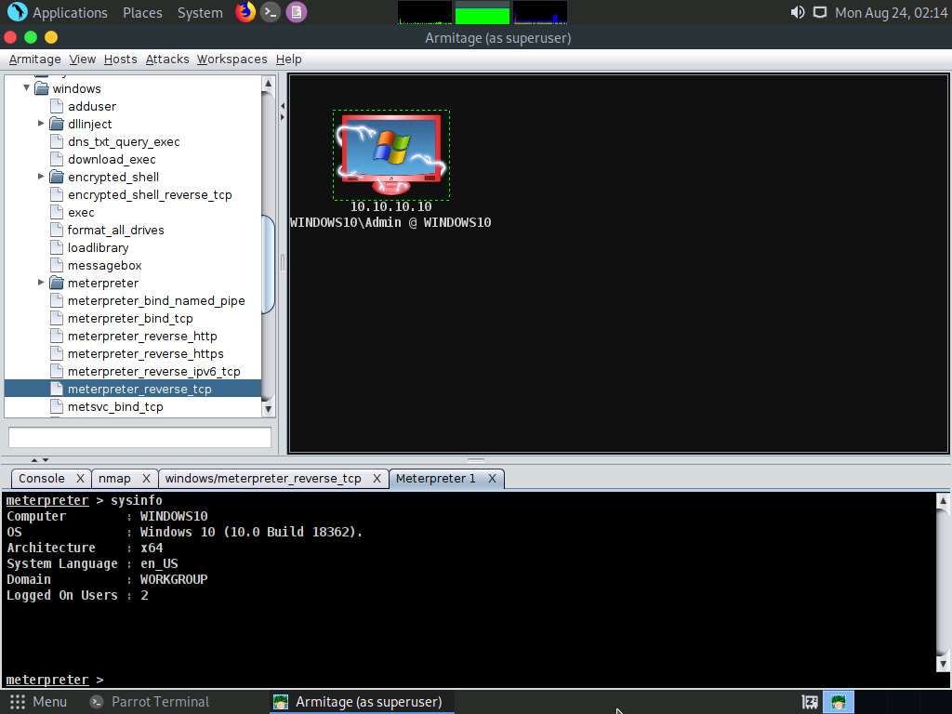
Task: Switch to the Console tab
Action: 41,479
